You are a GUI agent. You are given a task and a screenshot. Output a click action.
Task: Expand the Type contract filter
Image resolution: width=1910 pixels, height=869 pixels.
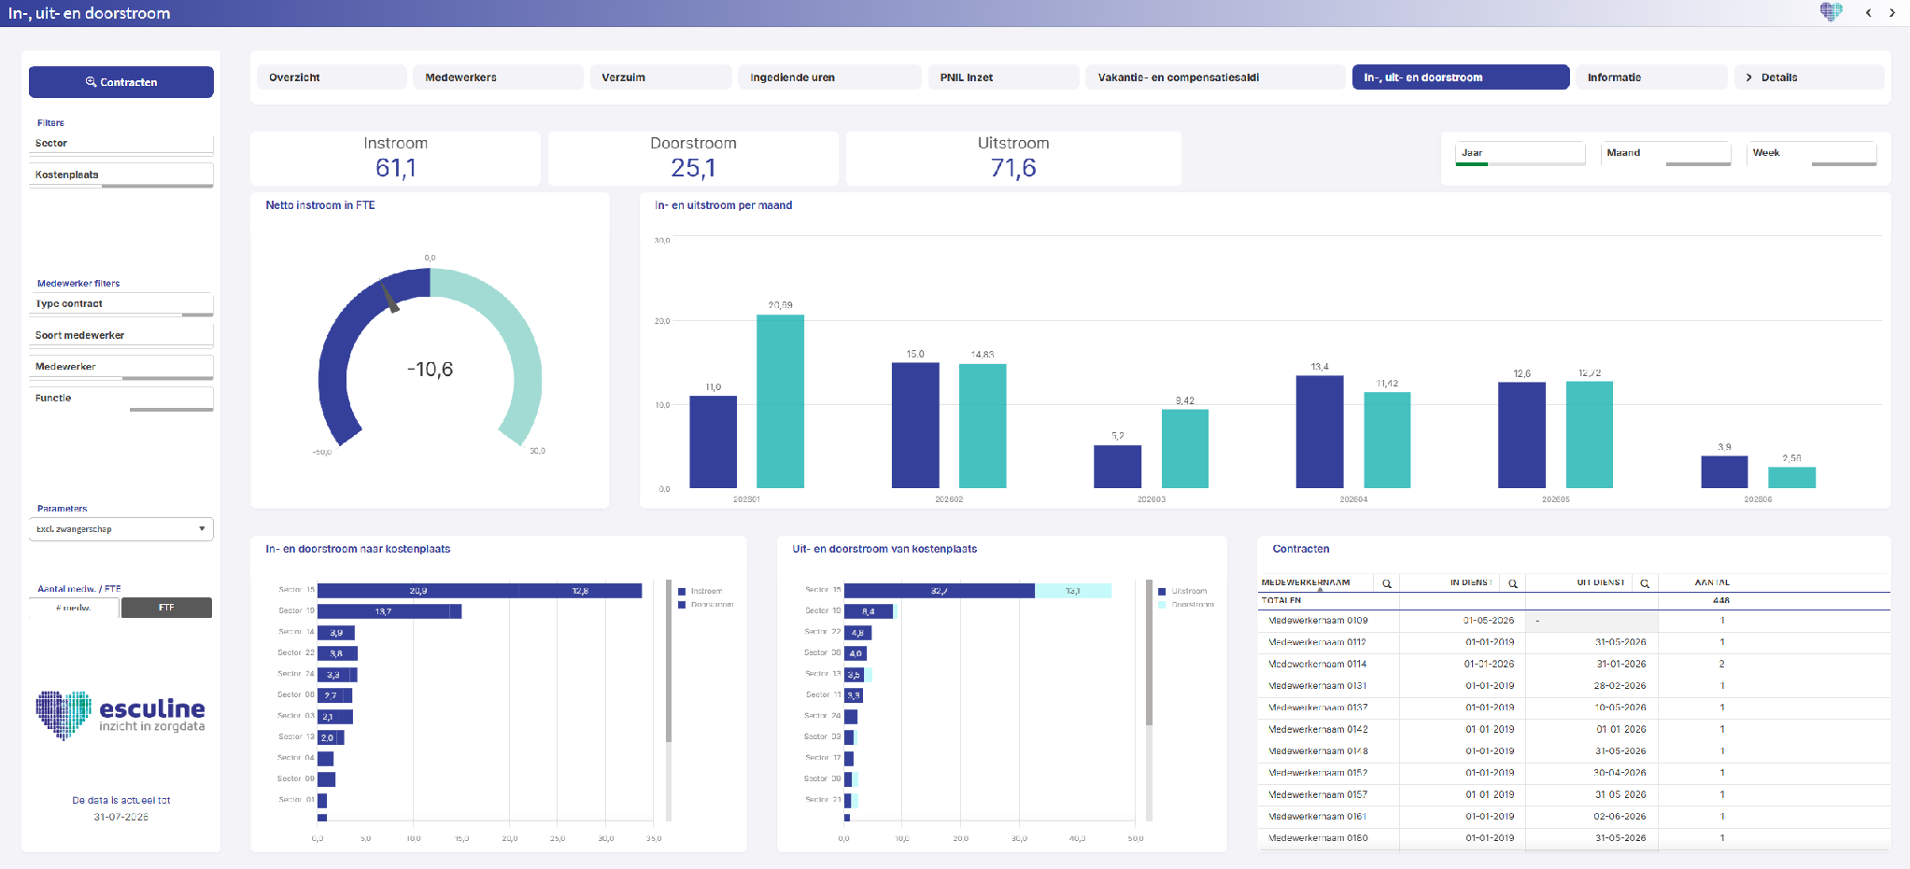[121, 304]
